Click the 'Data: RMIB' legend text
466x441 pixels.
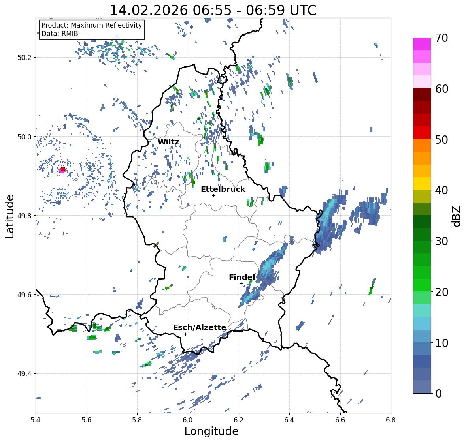click(x=60, y=34)
